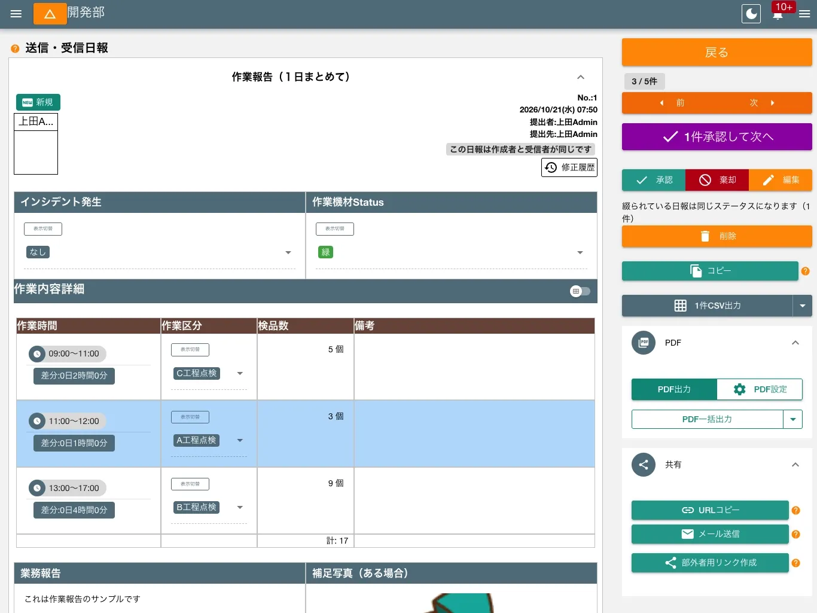Export with 1件CSV出力 button
Screen dimensions: 817x613
[x=708, y=306]
